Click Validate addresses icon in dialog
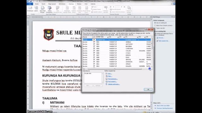Image resolution: width=202 pixels, height=113 pixels. [x=107, y=84]
